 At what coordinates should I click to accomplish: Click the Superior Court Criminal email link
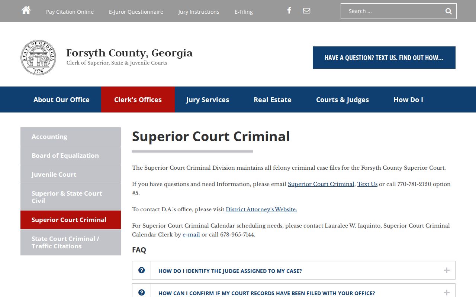click(321, 184)
